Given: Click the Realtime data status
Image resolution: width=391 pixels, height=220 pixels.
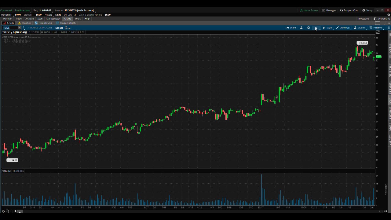Looking at the screenshot, I should point(22,10).
